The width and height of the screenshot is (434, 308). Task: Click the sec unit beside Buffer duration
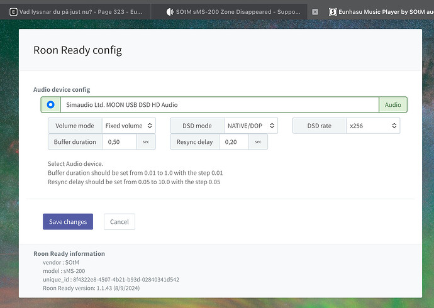click(x=146, y=142)
